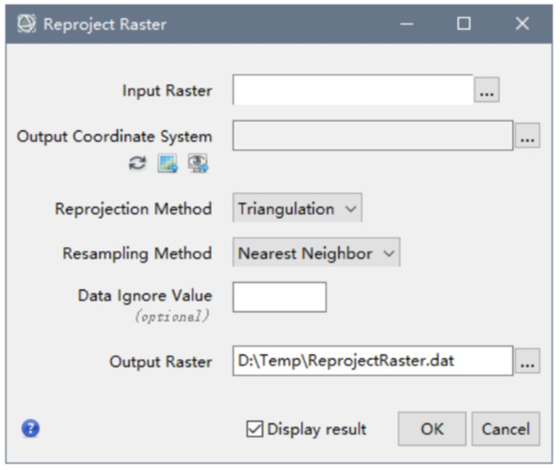Image resolution: width=560 pixels, height=470 pixels.
Task: Click into the Input Raster text field
Action: [x=353, y=89]
